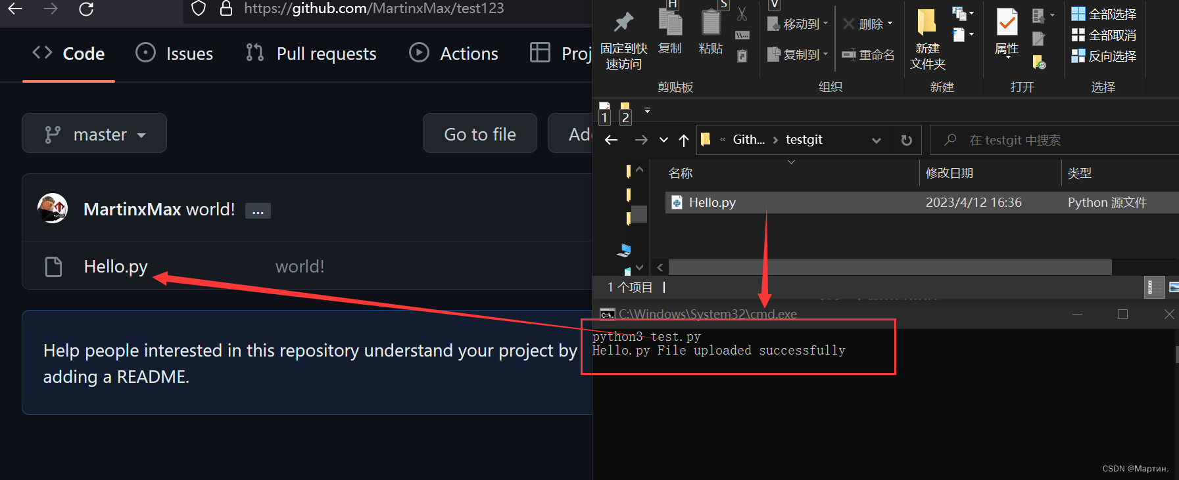
Task: Click the date 2023/4/12 16:36 cell
Action: point(973,202)
